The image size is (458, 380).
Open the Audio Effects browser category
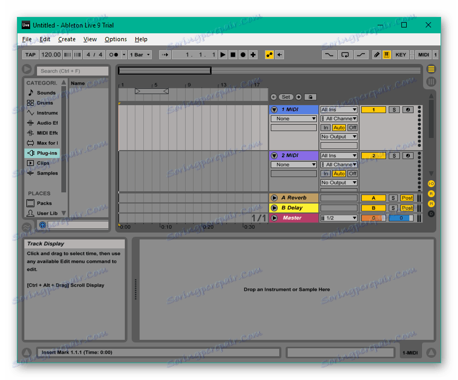pos(43,123)
